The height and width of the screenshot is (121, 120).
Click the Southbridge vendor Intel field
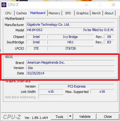click(36, 42)
